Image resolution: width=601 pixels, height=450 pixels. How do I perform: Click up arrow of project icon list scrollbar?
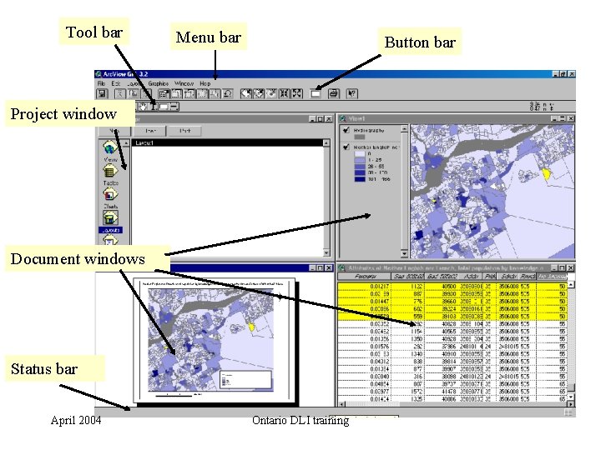coord(126,142)
